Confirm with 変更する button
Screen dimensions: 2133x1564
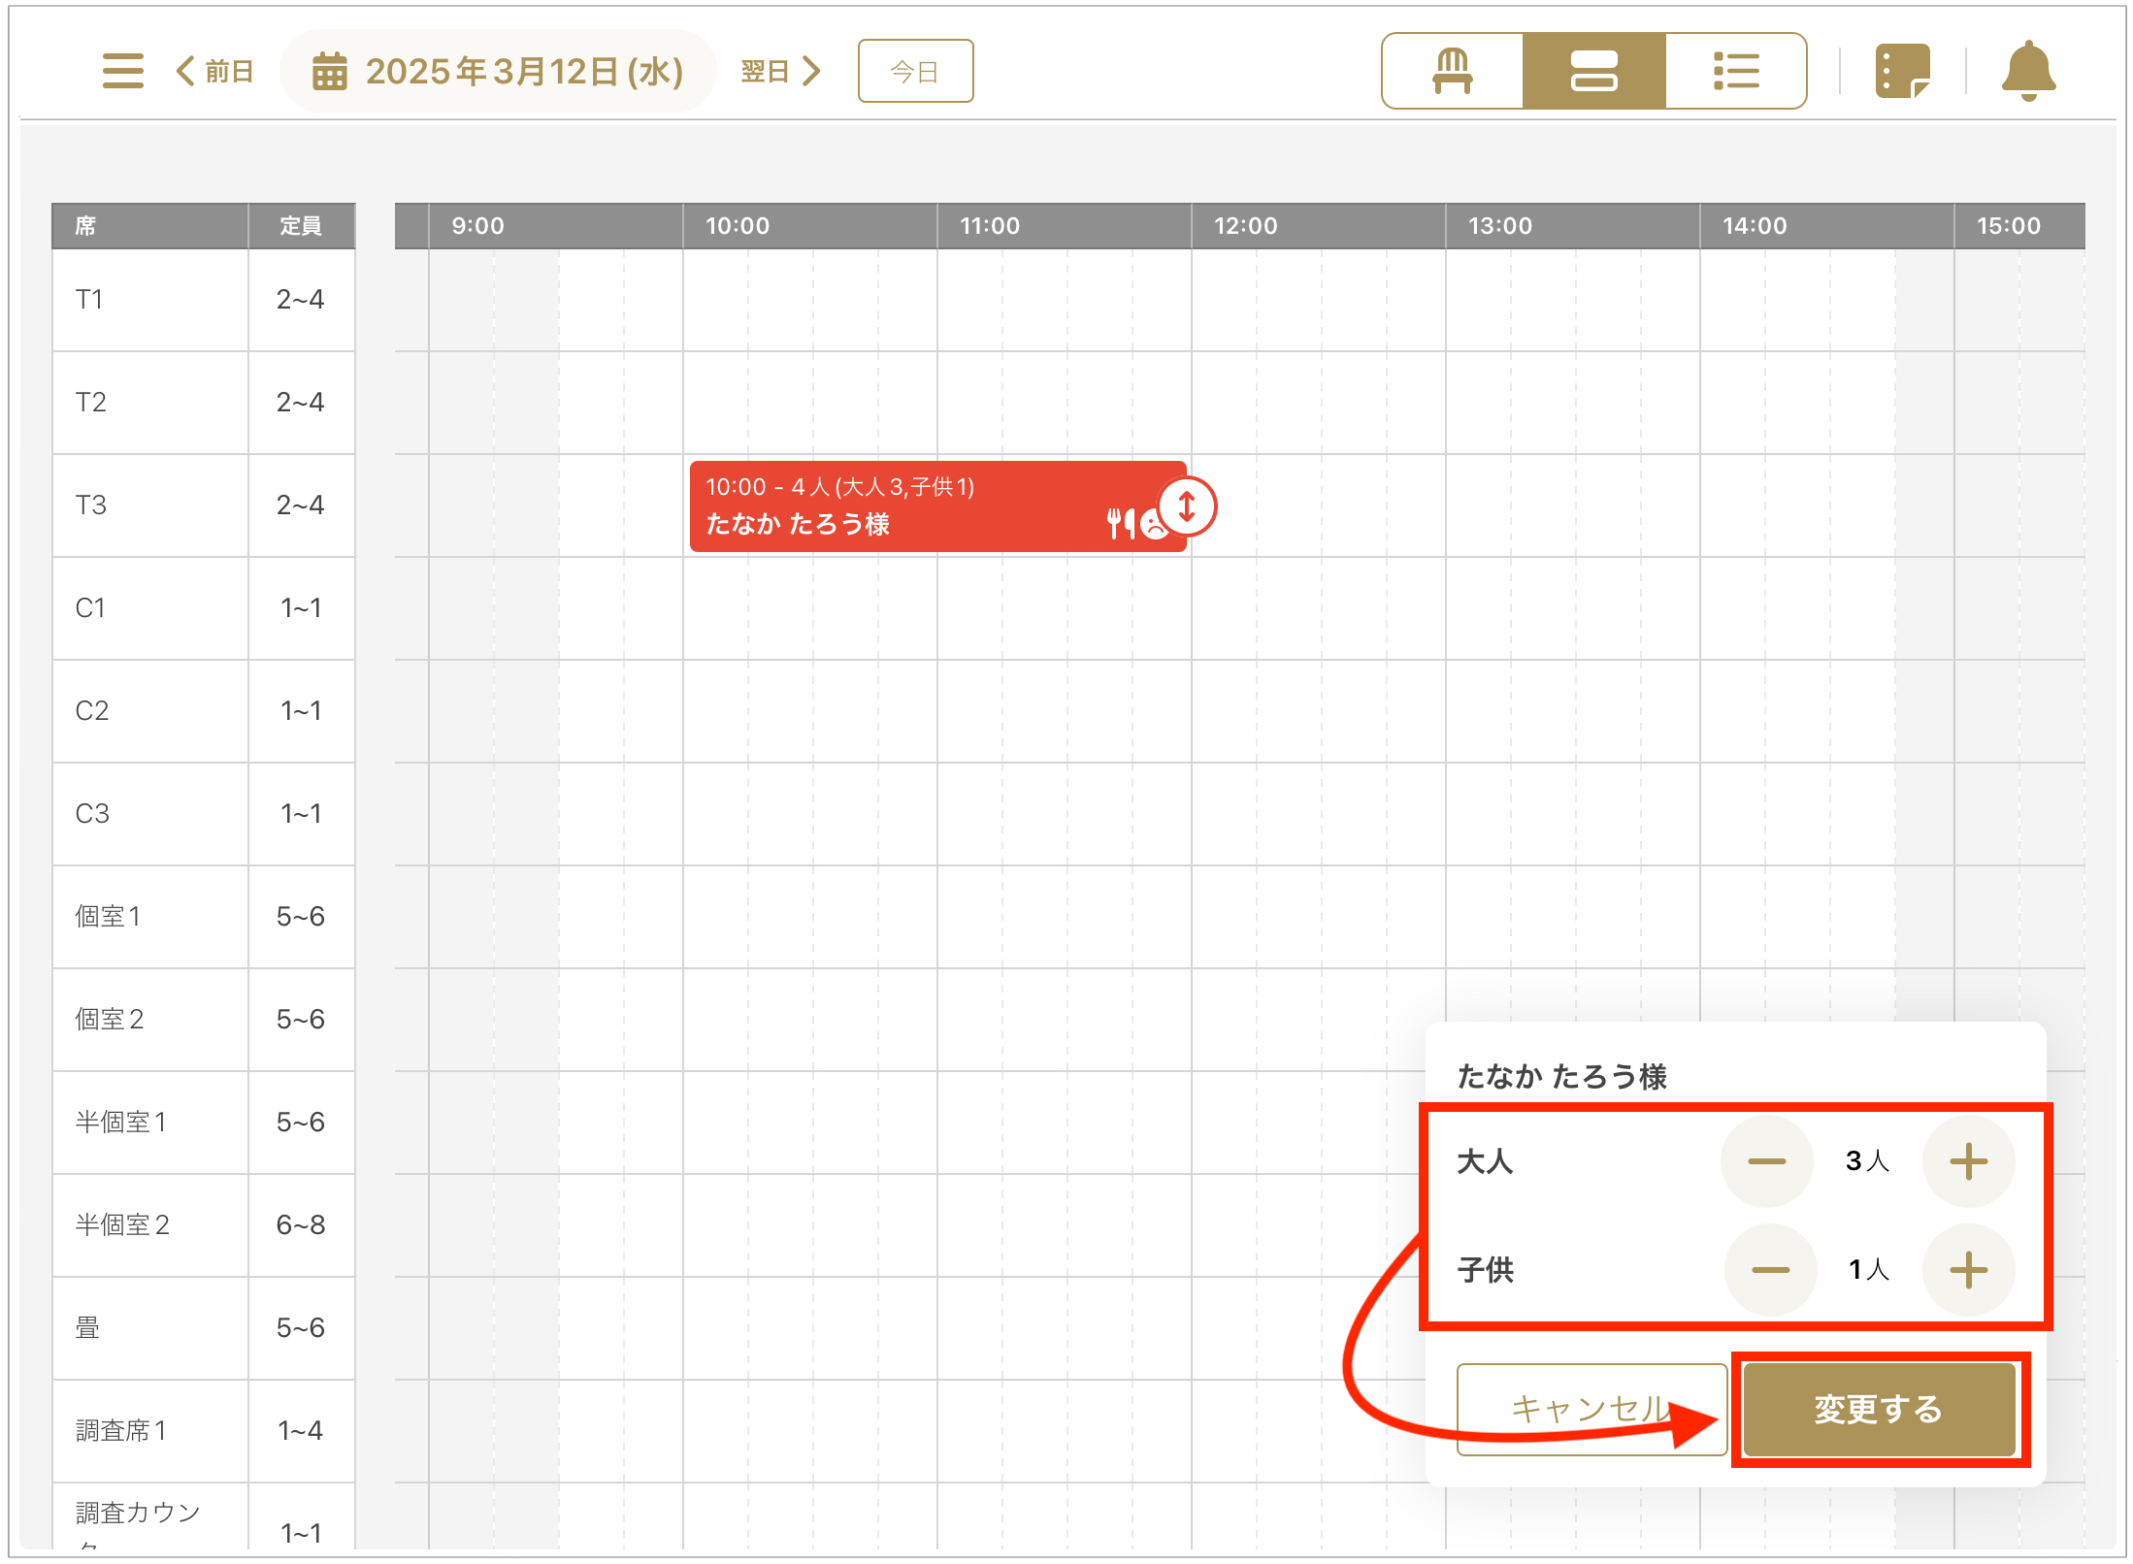(x=1879, y=1409)
